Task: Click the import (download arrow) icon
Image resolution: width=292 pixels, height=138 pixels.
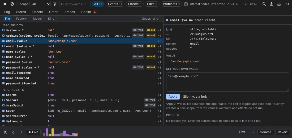Action: [x=279, y=4]
